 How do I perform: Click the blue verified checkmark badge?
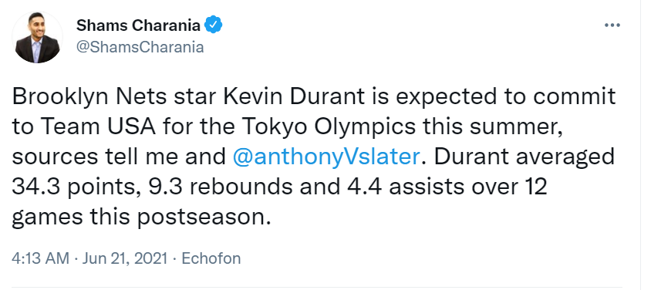(x=214, y=25)
